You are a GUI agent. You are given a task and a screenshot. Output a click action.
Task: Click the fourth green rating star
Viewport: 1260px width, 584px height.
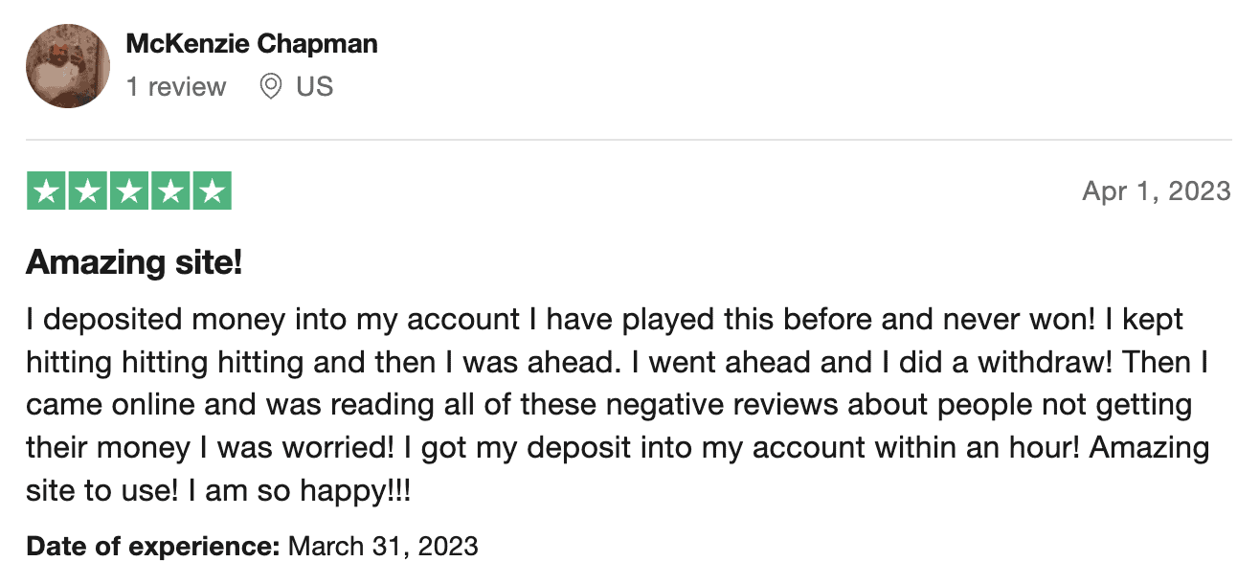point(170,191)
